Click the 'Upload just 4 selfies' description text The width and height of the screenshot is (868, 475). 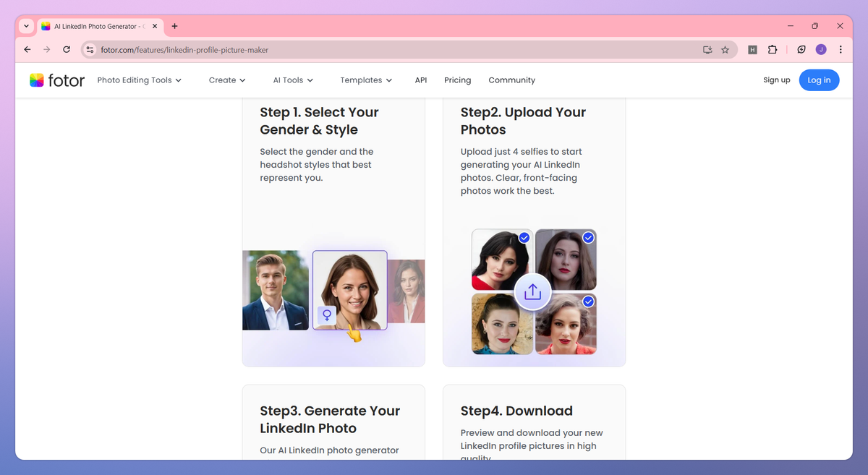522,171
